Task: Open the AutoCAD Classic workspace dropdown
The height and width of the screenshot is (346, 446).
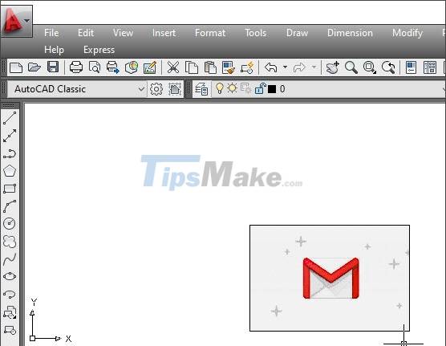Action: 77,89
